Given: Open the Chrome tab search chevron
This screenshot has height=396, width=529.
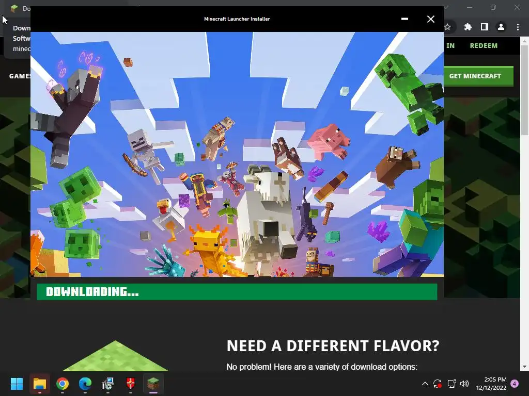Looking at the screenshot, I should (447, 7).
